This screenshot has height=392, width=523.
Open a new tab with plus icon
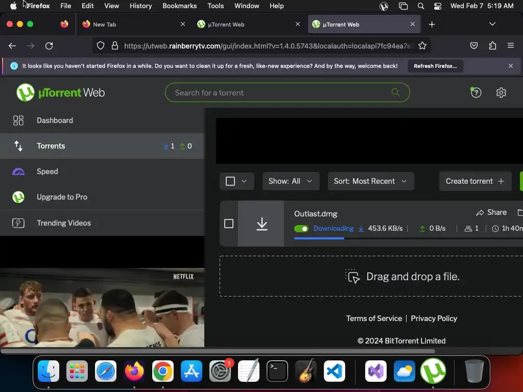[432, 24]
